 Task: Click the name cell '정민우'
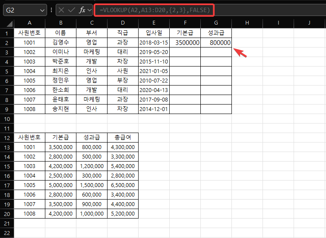coord(61,80)
